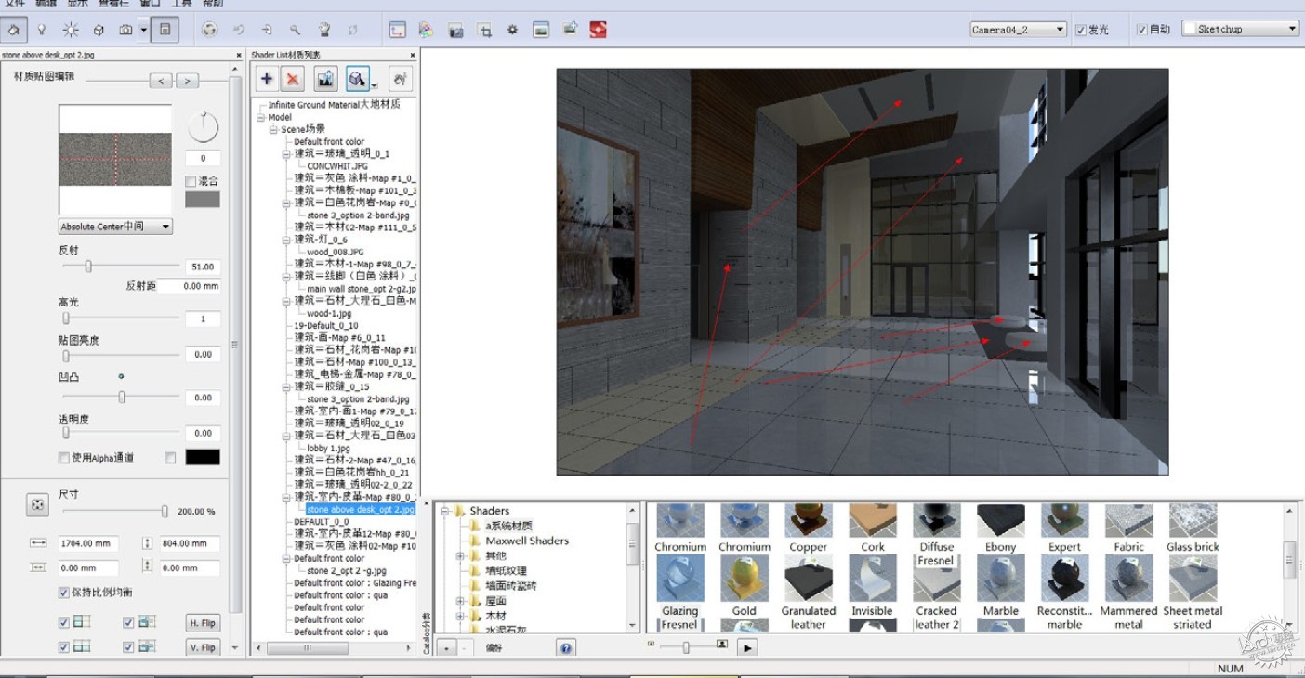The height and width of the screenshot is (678, 1305).
Task: Click the add texture image icon
Action: click(325, 79)
